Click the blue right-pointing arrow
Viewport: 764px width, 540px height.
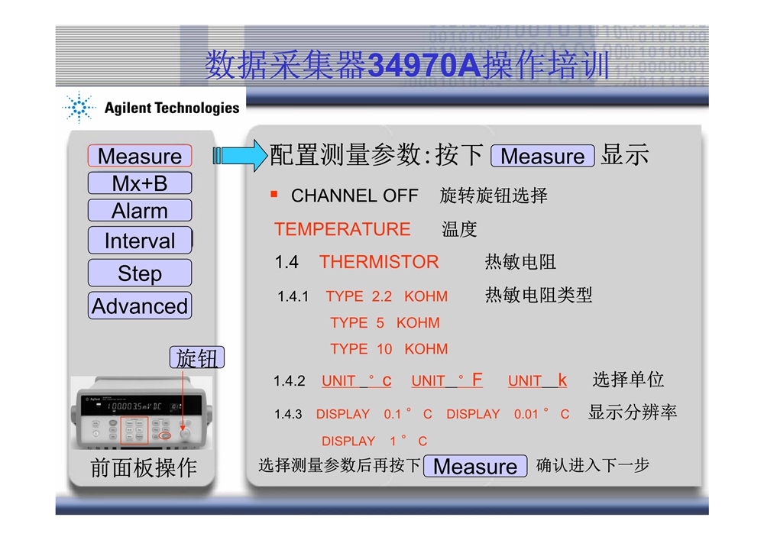coord(239,156)
